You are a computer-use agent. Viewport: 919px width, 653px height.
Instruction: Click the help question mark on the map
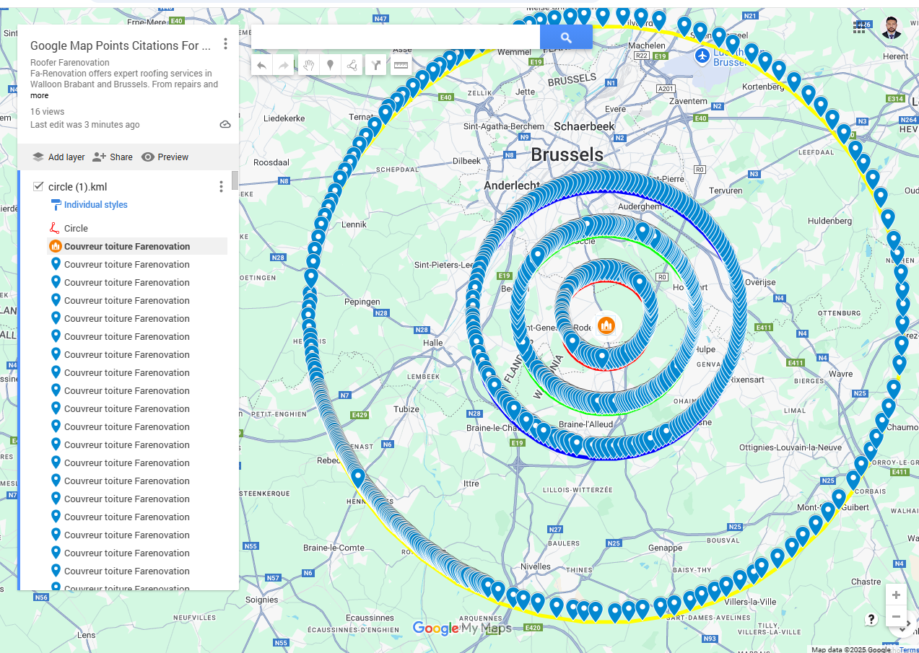pyautogui.click(x=871, y=619)
